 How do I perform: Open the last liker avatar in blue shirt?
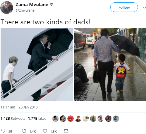click(x=116, y=119)
